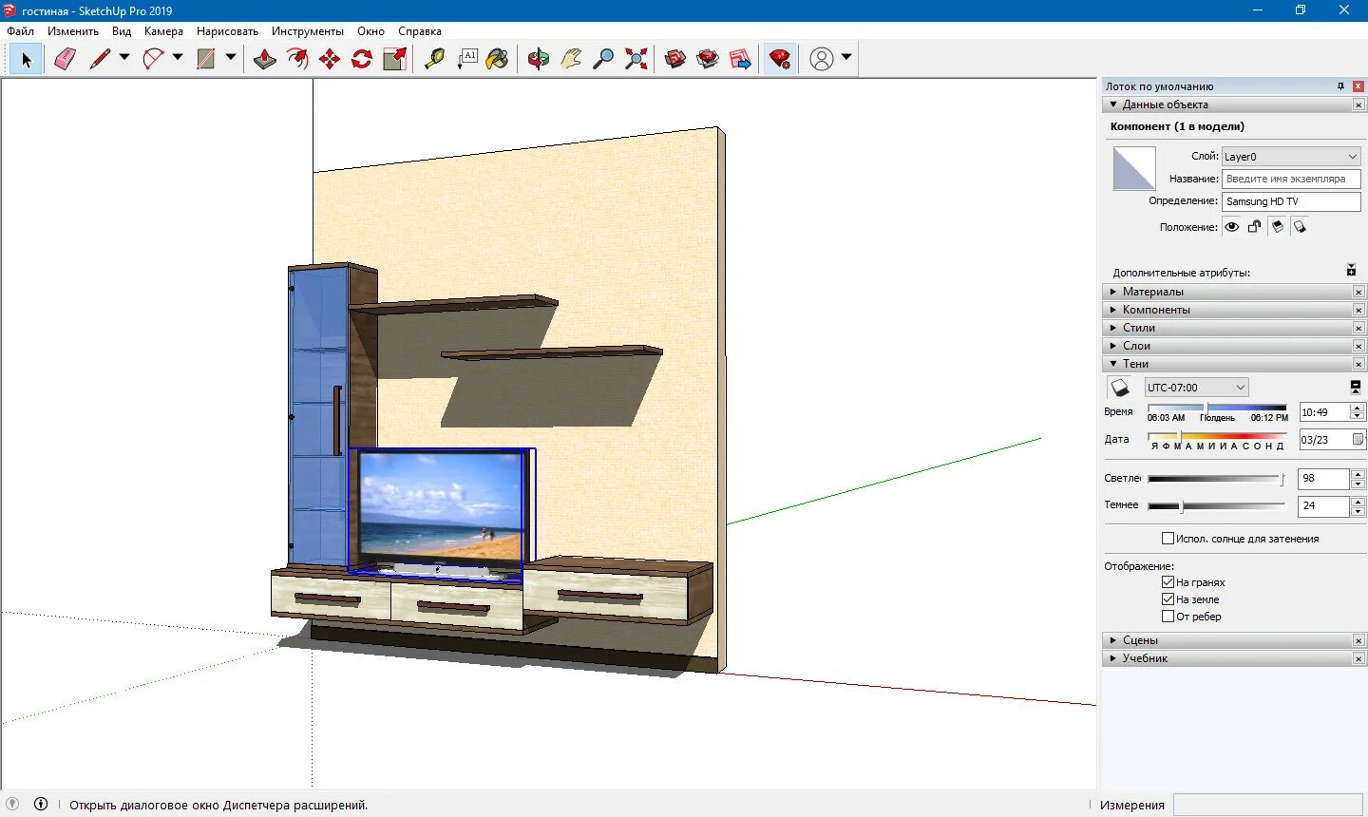
Task: Check the 'От ребер' checkbox
Action: click(x=1168, y=617)
